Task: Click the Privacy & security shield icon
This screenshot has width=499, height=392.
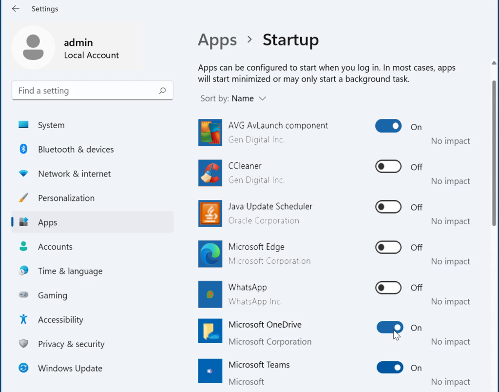Action: coord(23,344)
